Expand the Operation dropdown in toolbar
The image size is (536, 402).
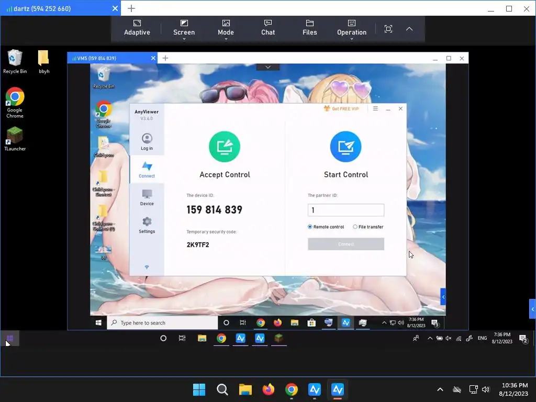pos(352,29)
